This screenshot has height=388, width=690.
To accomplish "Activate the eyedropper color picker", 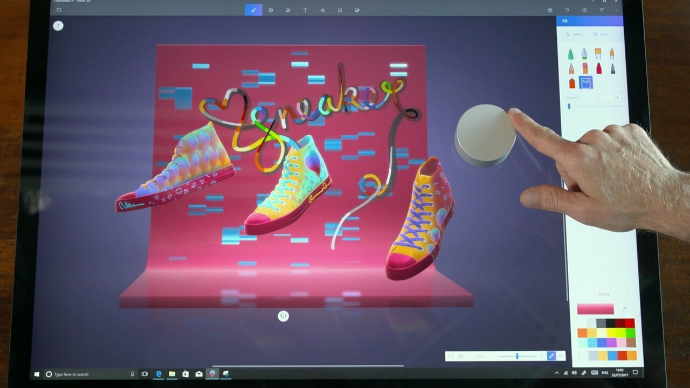I will pos(625,309).
